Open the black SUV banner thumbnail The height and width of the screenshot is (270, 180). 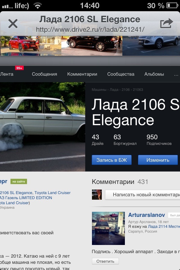(x=92, y=46)
